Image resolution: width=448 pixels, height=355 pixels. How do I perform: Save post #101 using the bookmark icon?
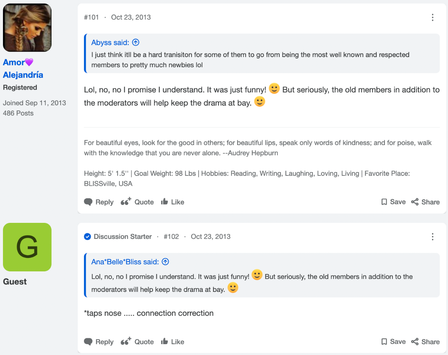pos(384,202)
